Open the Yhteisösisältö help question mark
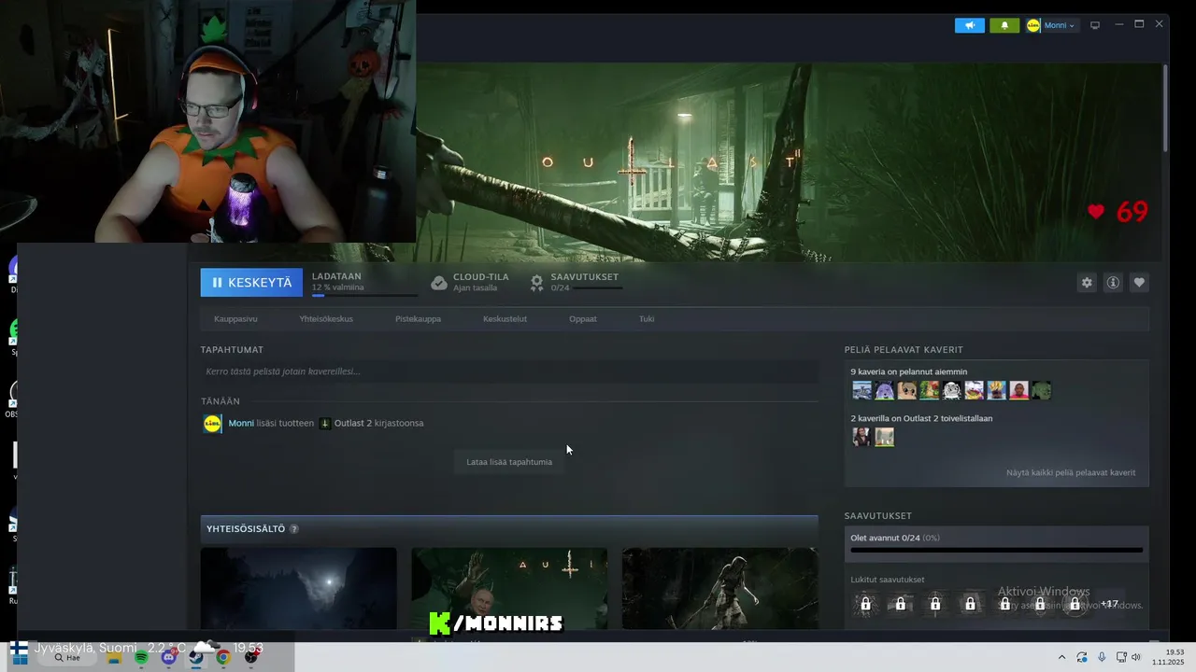This screenshot has height=672, width=1196. pyautogui.click(x=293, y=529)
